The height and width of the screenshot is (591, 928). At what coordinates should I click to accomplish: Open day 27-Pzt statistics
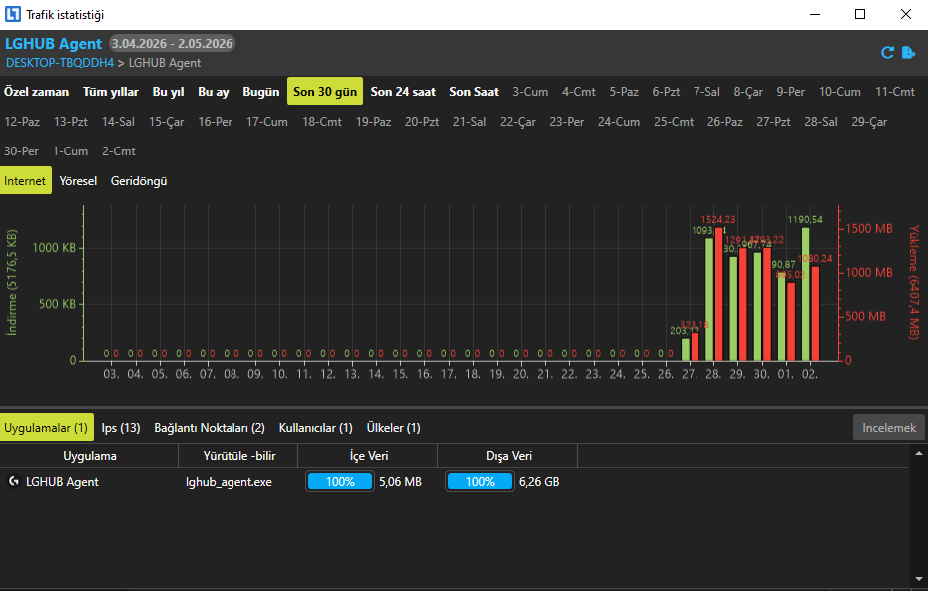[x=773, y=122]
